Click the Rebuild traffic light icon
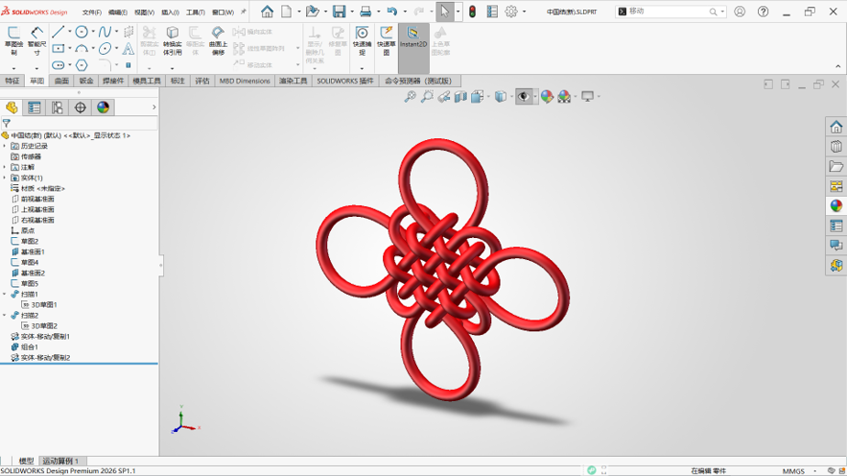847x476 pixels. point(472,12)
